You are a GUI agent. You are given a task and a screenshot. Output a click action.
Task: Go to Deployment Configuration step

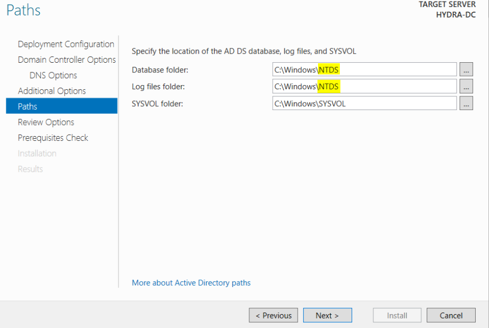66,44
